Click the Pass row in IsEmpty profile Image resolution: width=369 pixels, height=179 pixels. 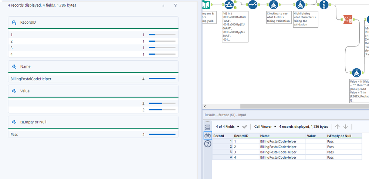(93, 135)
